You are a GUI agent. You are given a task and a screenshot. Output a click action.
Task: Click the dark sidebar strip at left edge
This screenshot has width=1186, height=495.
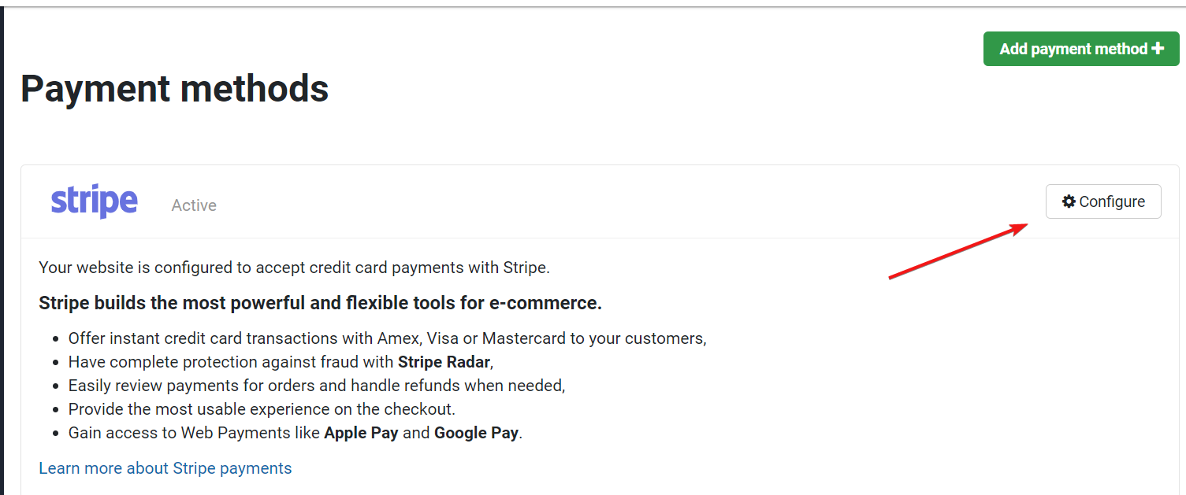[x=2, y=252]
